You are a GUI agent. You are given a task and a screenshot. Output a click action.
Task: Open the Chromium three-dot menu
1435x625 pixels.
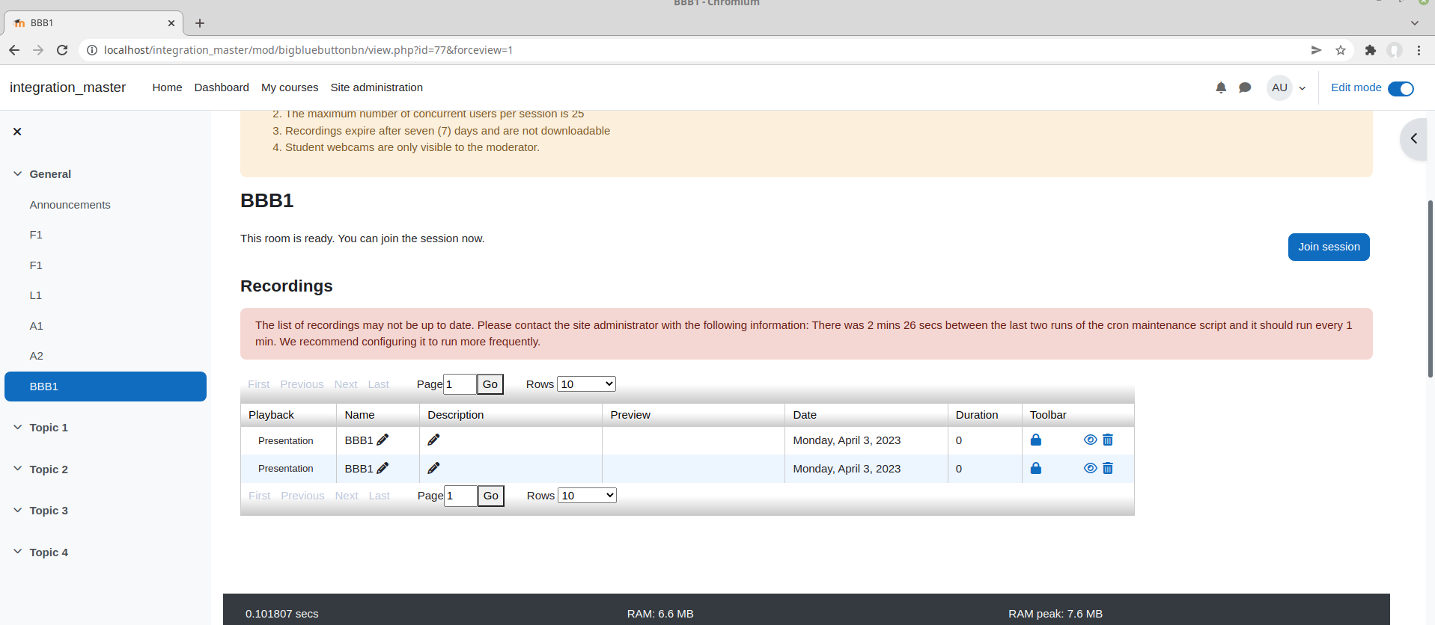click(1419, 50)
